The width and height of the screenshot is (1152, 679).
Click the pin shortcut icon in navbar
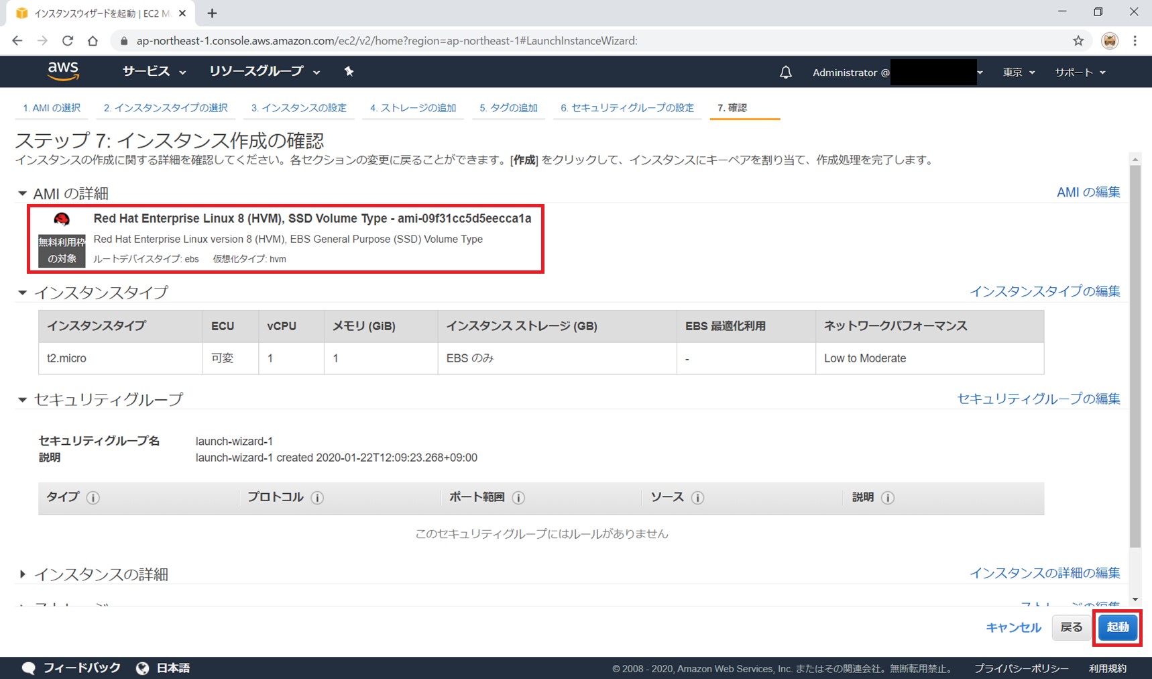tap(349, 71)
